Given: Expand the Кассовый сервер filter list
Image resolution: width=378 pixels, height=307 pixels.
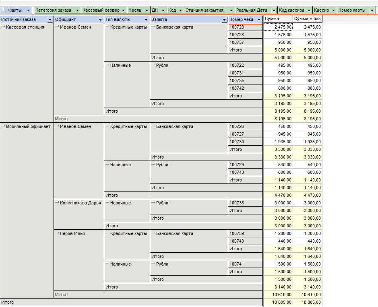Looking at the screenshot, I should (x=123, y=10).
